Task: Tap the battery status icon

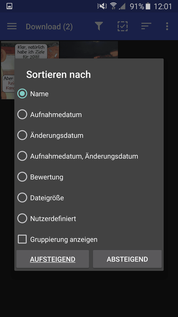Action: click(148, 6)
